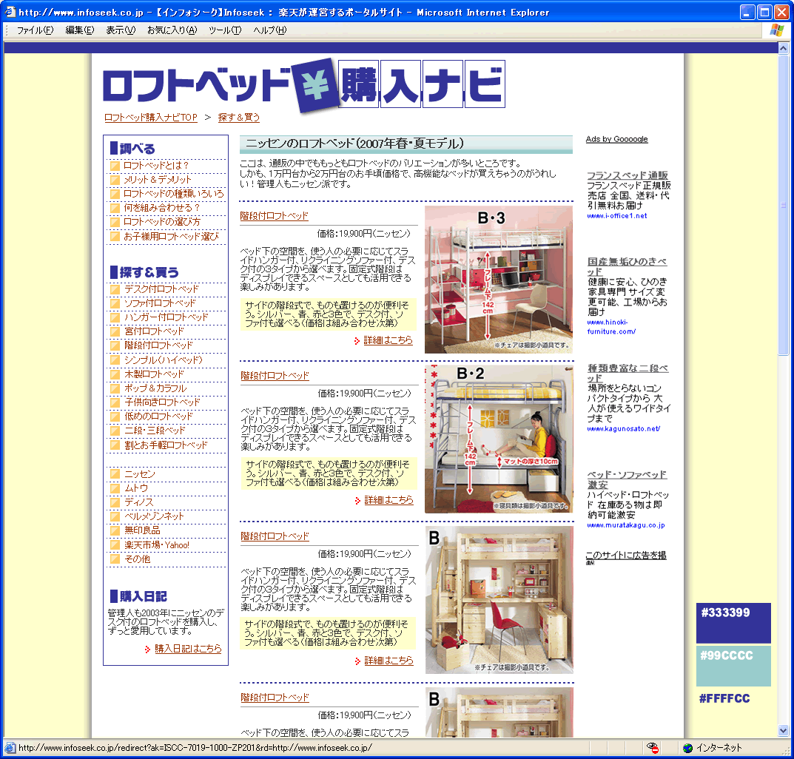This screenshot has height=759, width=794.
Task: Click the #99CCCC teal color swatch
Action: (x=733, y=666)
